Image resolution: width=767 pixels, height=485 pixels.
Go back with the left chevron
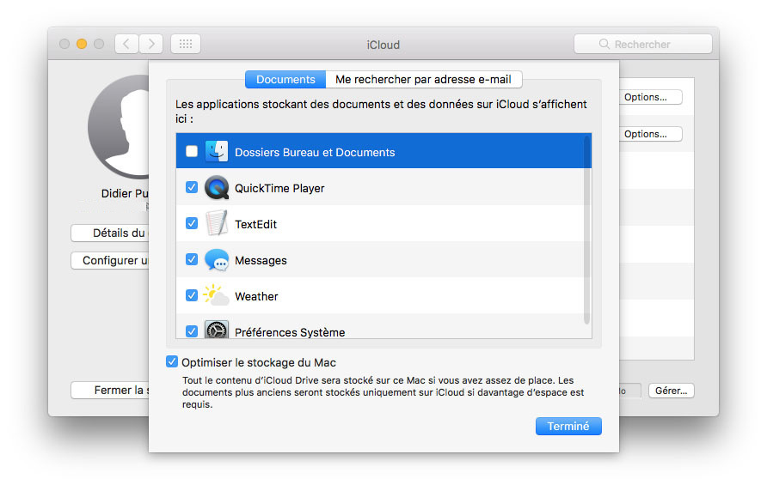(x=126, y=44)
